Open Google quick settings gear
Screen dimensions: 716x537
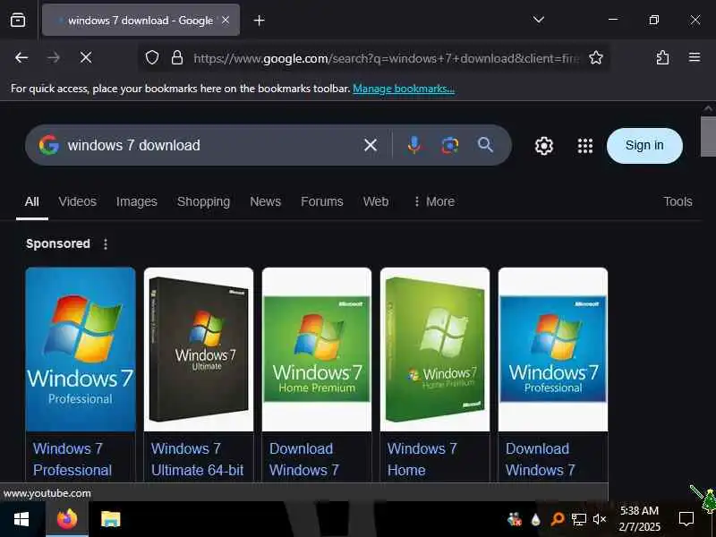coord(544,146)
